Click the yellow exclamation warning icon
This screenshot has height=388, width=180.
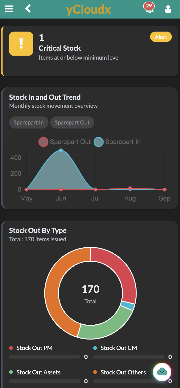[x=21, y=44]
